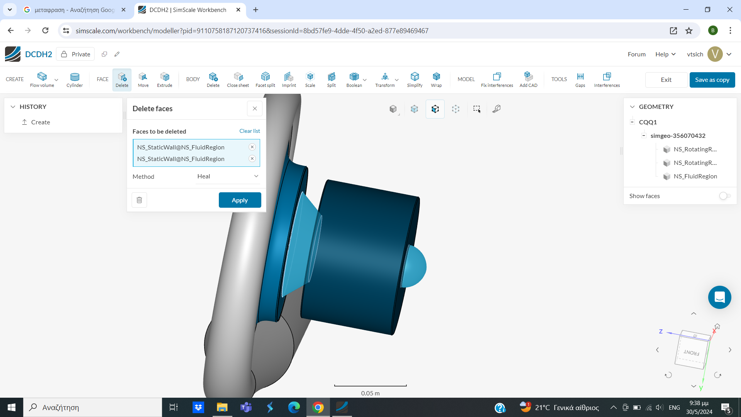Switch to the Google search browser tab

(69, 10)
